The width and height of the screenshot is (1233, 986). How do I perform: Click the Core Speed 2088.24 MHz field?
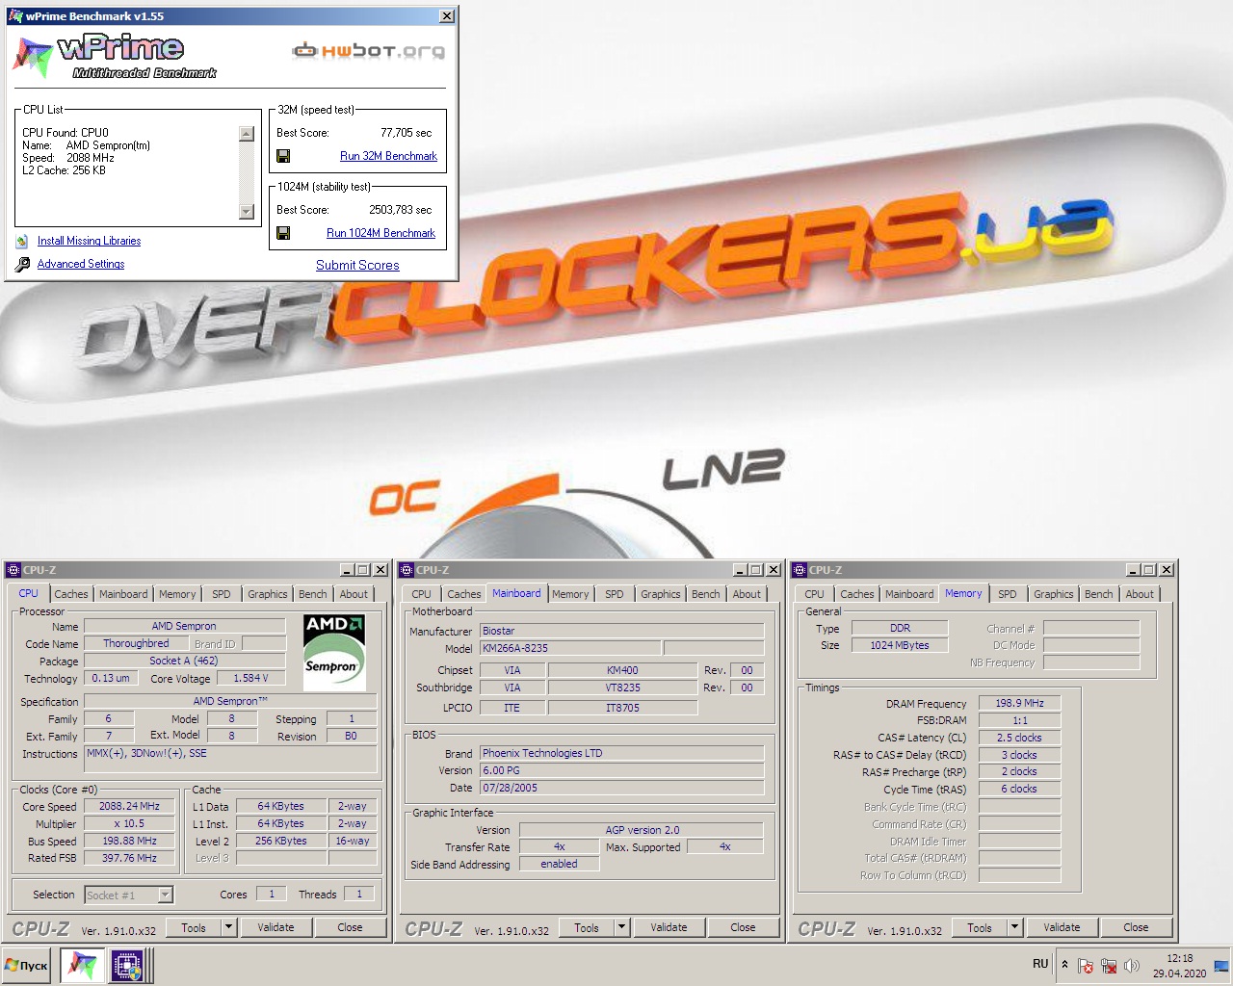[x=129, y=806]
